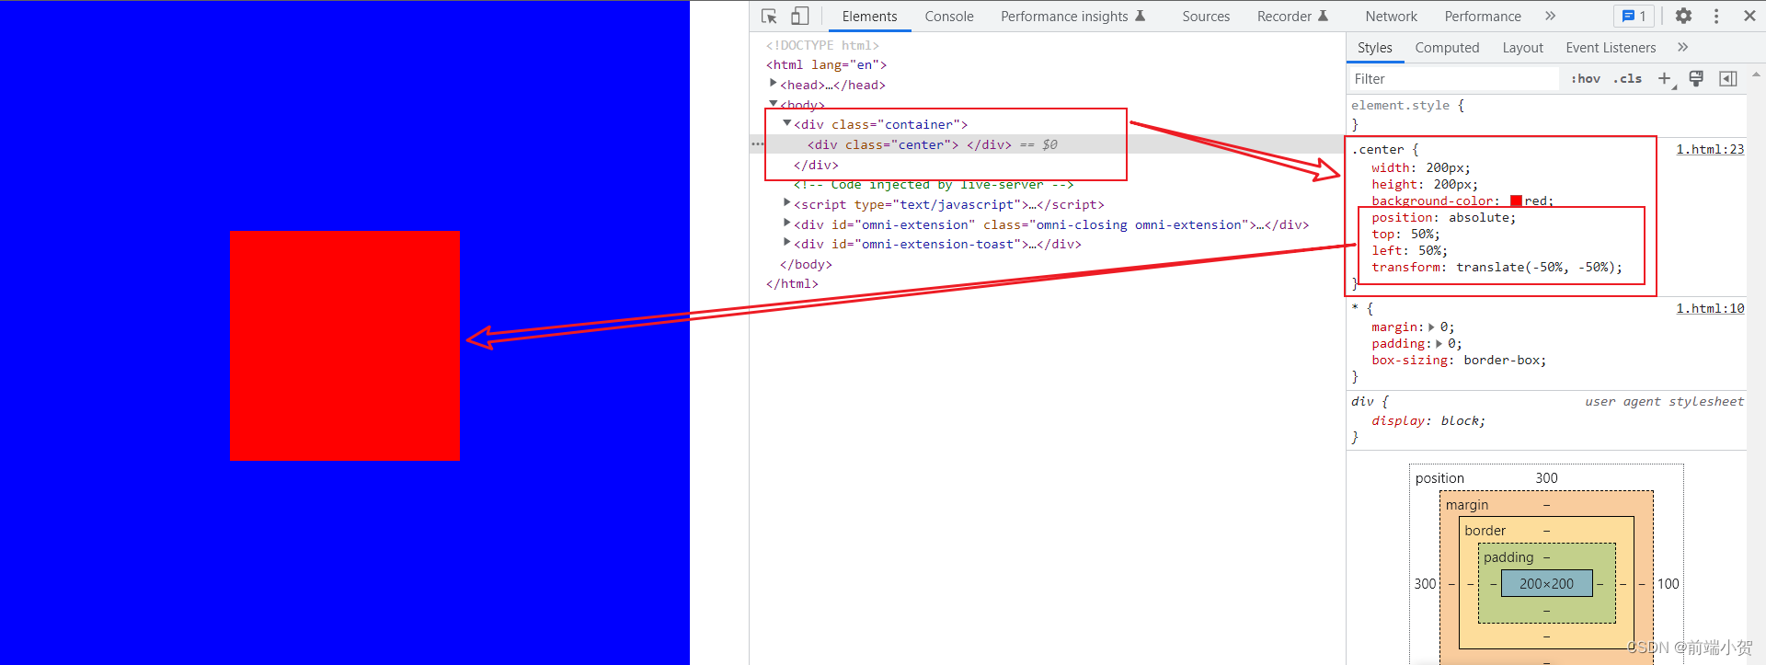1766x665 pixels.
Task: Open the Sources tab
Action: click(1206, 17)
